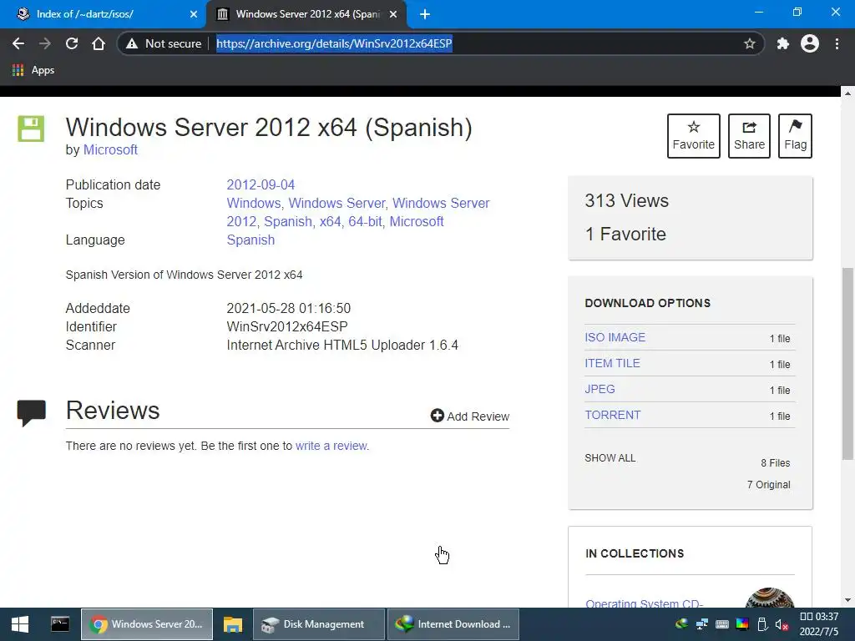The height and width of the screenshot is (641, 855).
Task: Click the colorful display tray icon
Action: point(742,624)
